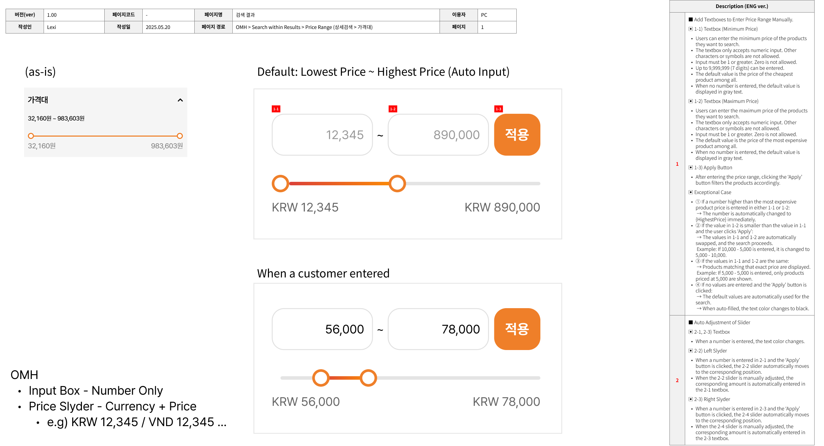Screen dimensions: 824x446
Task: Click the red 1-3 annotation badge
Action: [499, 109]
